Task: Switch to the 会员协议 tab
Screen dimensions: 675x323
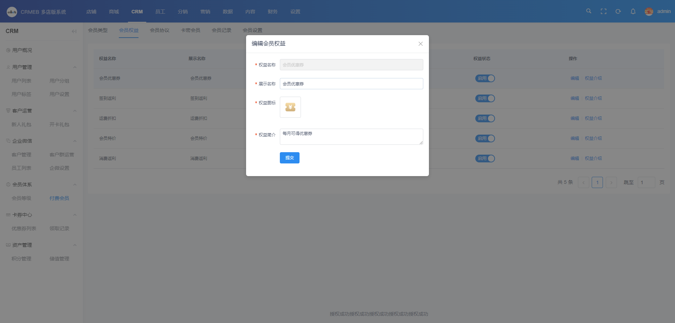Action: point(160,30)
